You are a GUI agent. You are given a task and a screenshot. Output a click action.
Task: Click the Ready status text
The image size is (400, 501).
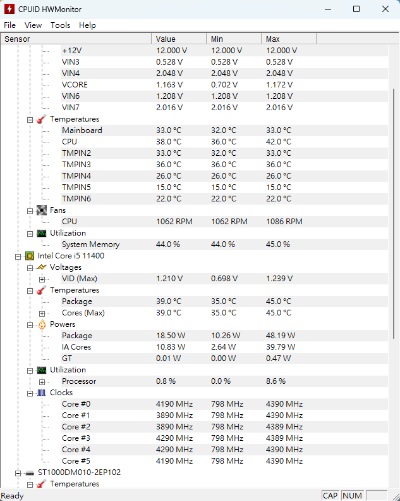tap(13, 496)
